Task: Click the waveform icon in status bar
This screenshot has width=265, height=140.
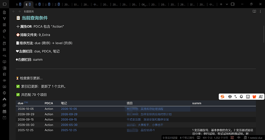Action: (238, 138)
